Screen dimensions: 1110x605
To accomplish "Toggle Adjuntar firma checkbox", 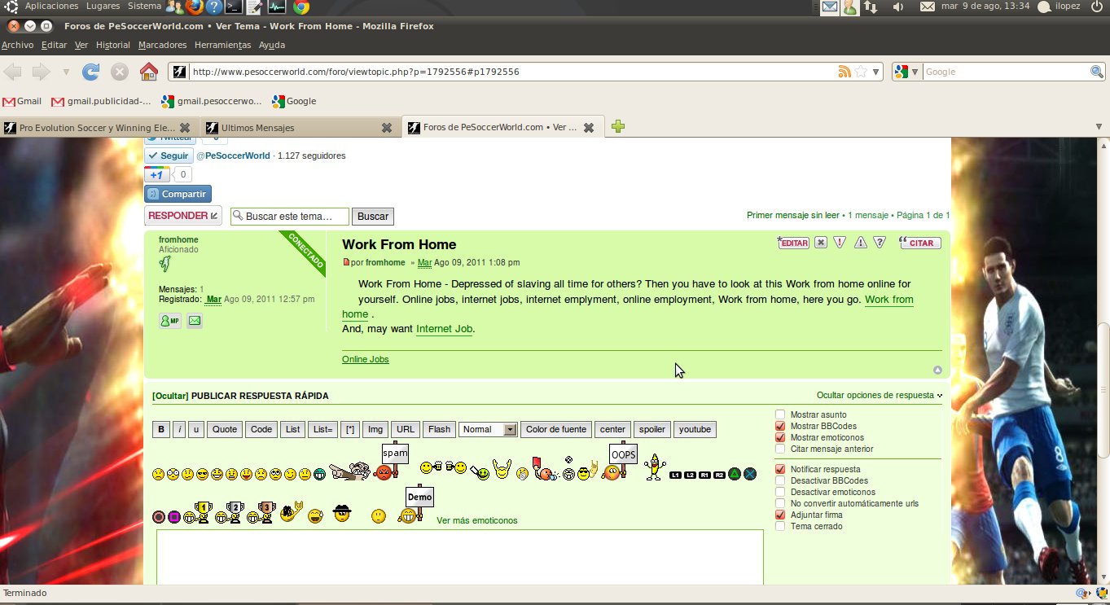I will click(780, 515).
